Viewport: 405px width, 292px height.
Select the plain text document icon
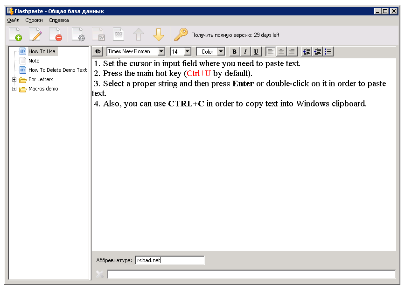[118, 34]
